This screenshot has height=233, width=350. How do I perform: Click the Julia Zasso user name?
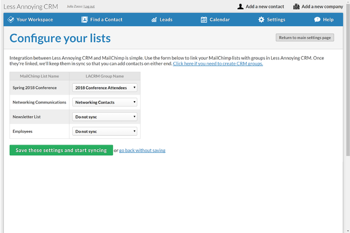tap(74, 7)
